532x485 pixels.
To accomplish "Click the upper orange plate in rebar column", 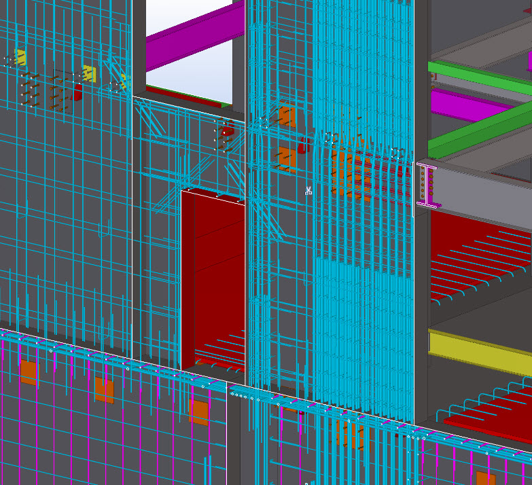I will 285,115.
